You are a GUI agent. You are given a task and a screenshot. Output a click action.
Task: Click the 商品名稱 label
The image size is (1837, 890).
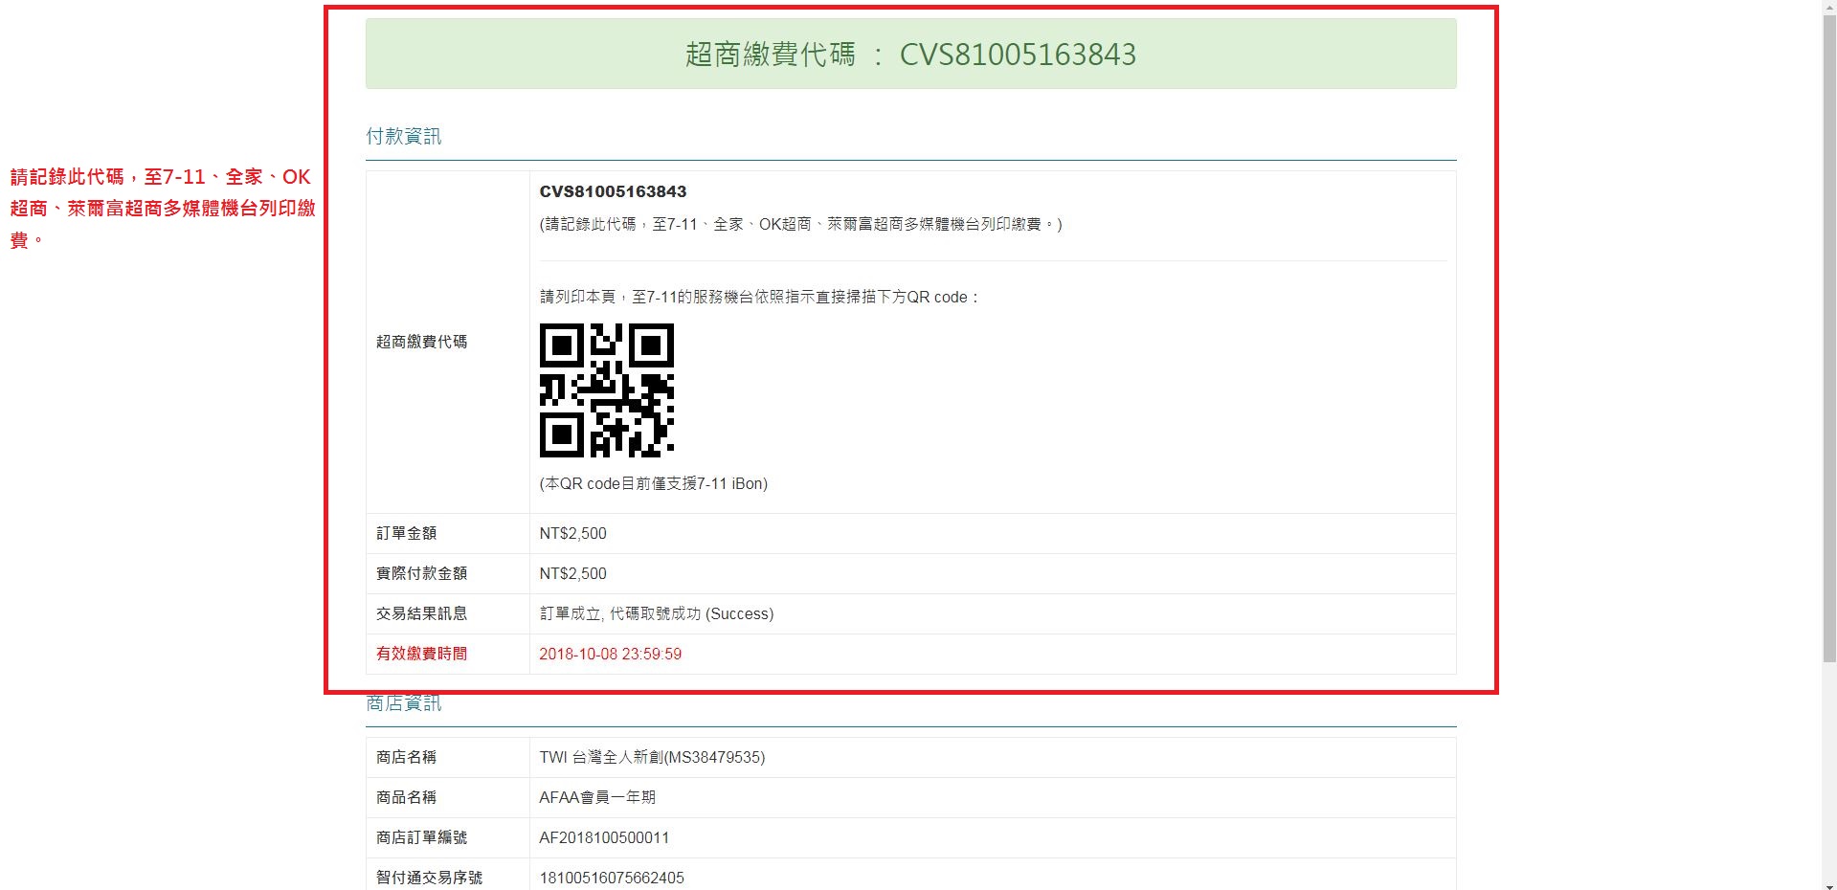pos(406,797)
